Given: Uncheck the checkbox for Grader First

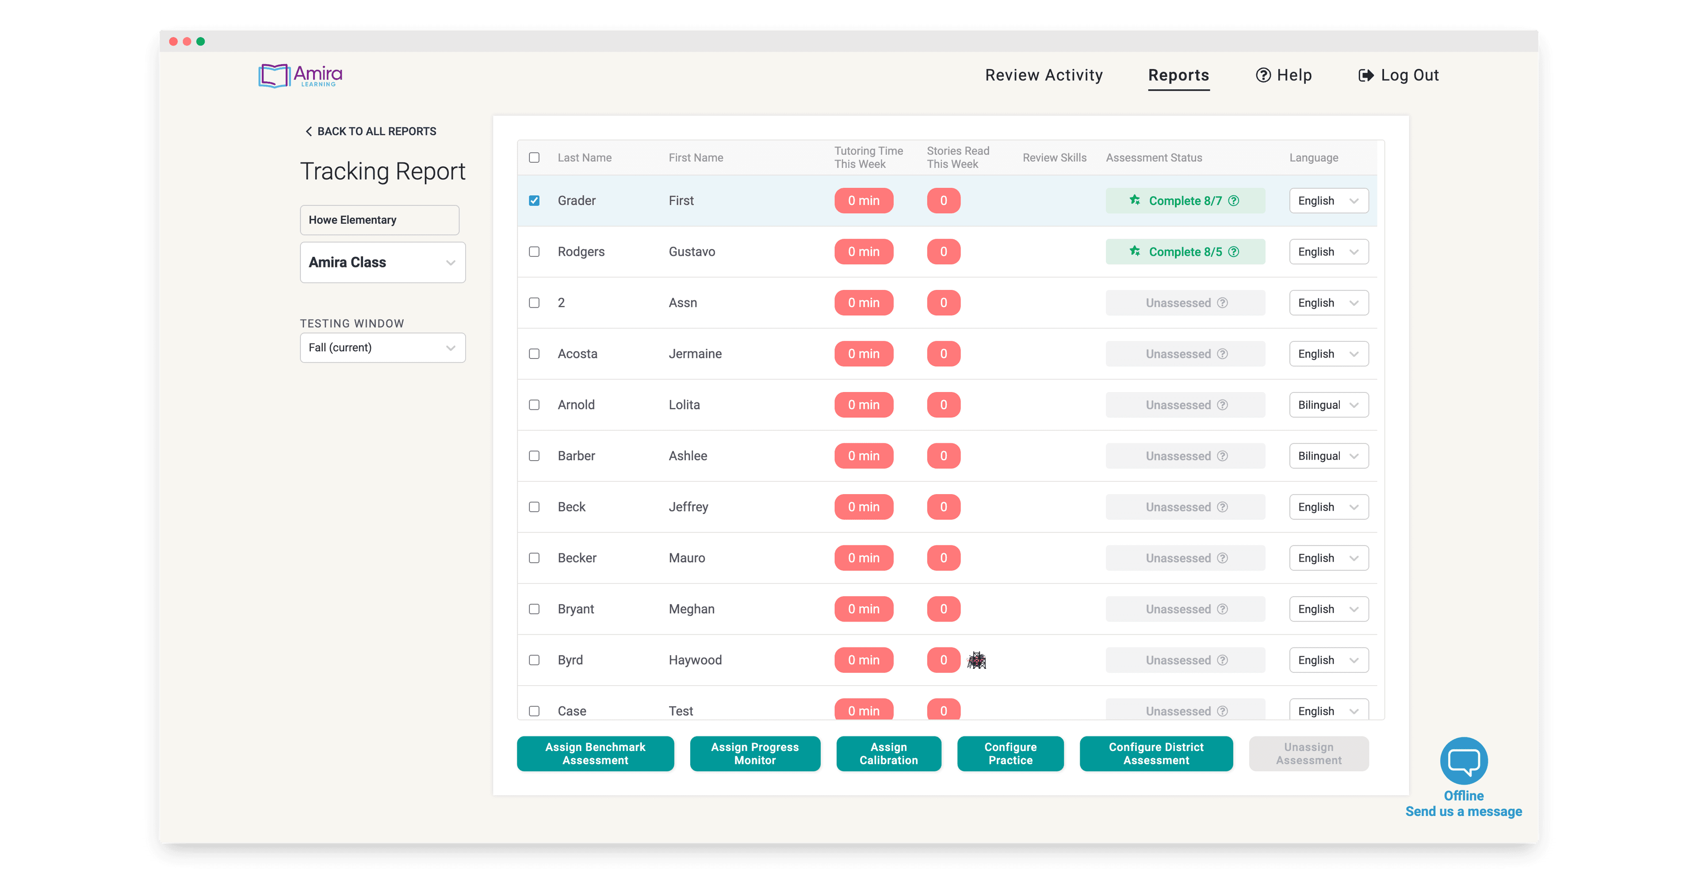Looking at the screenshot, I should [x=534, y=200].
